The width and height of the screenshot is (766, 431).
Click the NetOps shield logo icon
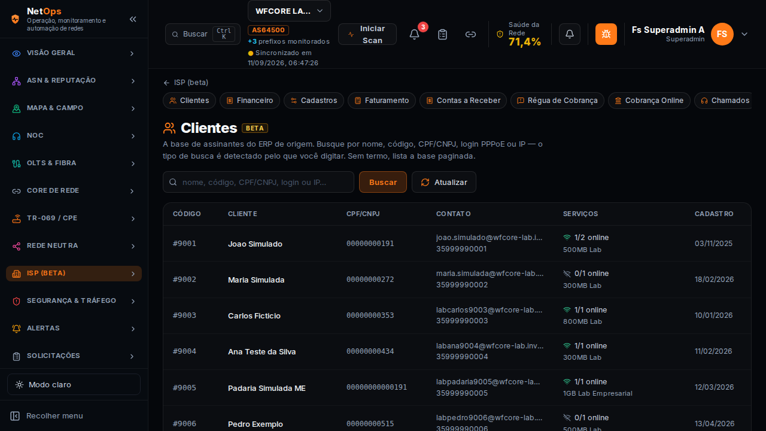point(16,19)
